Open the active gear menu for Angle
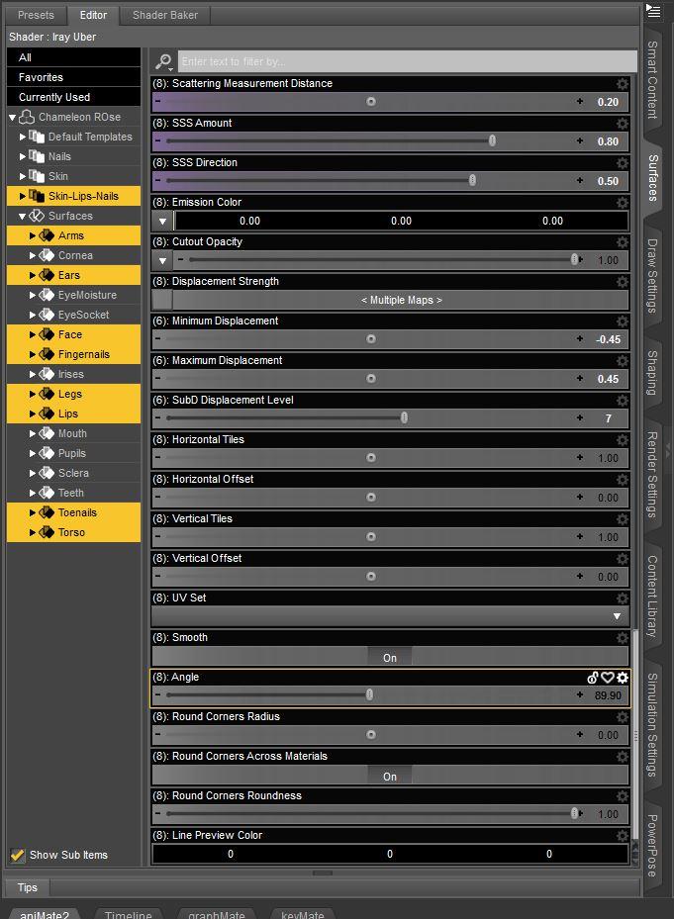674x919 pixels. [x=623, y=678]
